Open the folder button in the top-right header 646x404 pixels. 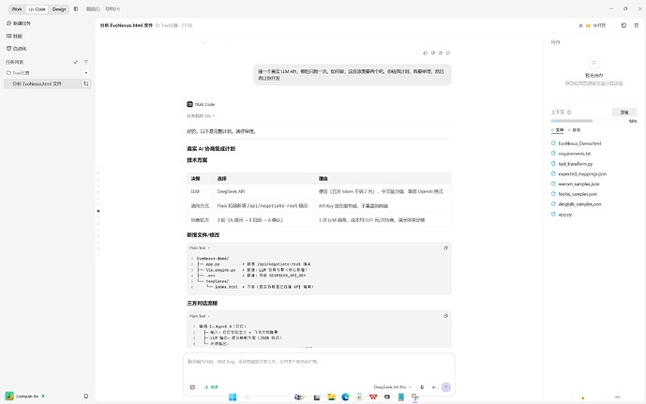593,25
